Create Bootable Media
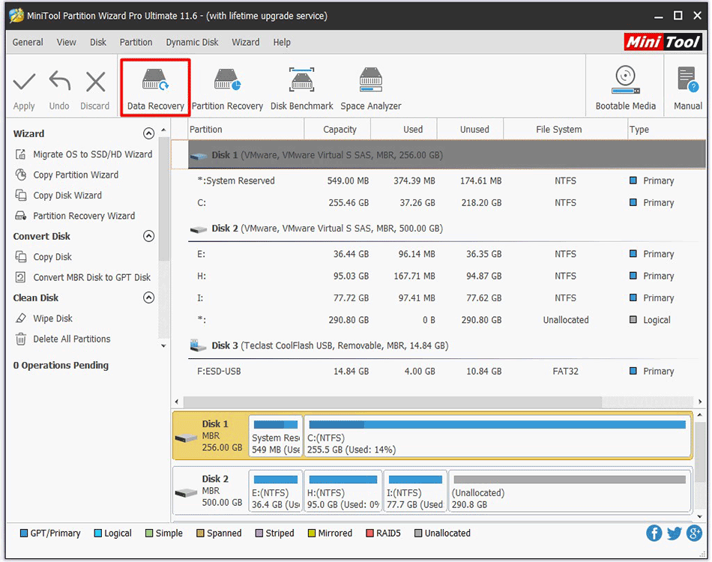Screen dimensions: 712x562 [625, 88]
